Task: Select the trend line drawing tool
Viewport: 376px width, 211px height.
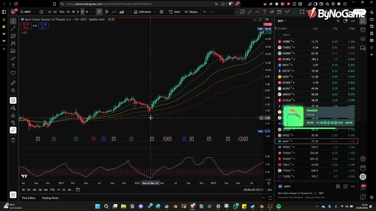Action: [x=13, y=28]
